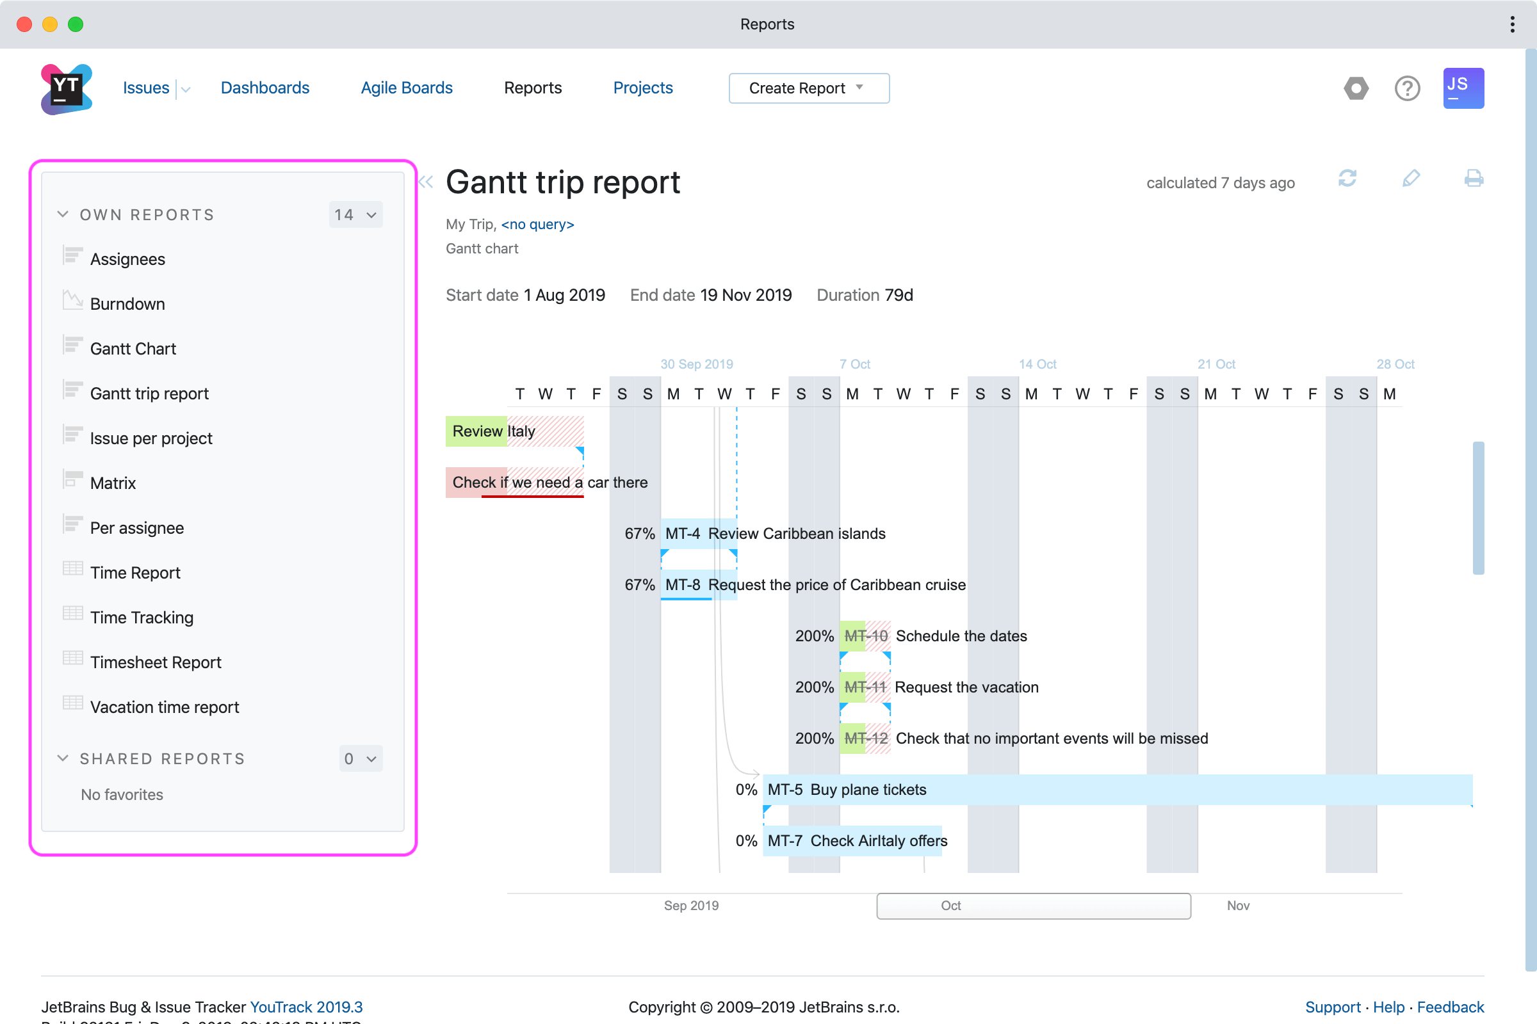Image resolution: width=1537 pixels, height=1024 pixels.
Task: Edit the Gantt trip report
Action: point(1411,179)
